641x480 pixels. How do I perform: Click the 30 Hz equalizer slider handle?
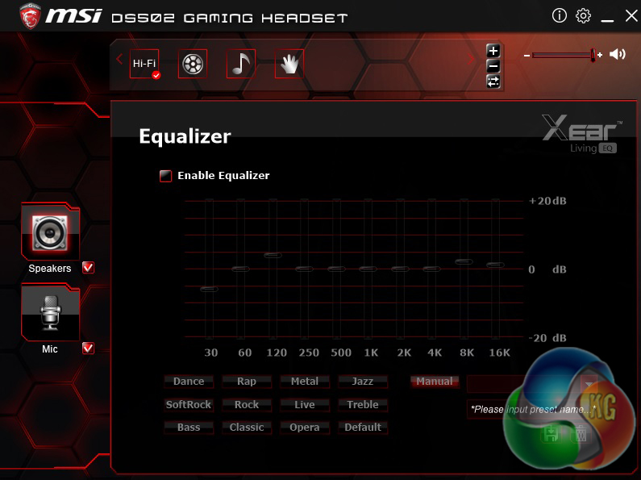tap(210, 289)
